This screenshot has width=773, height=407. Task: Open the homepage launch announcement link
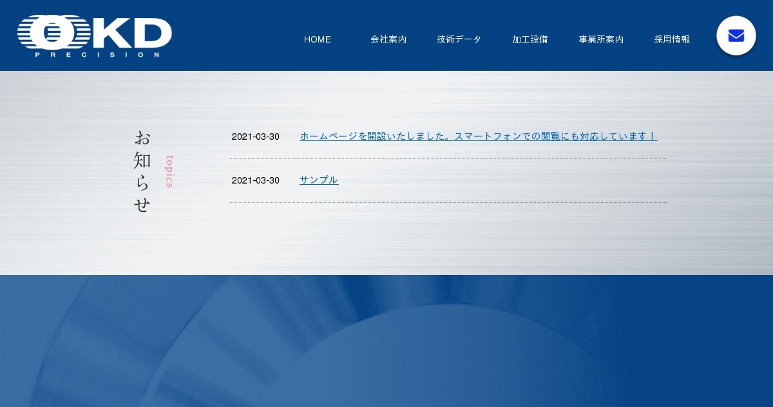(478, 136)
